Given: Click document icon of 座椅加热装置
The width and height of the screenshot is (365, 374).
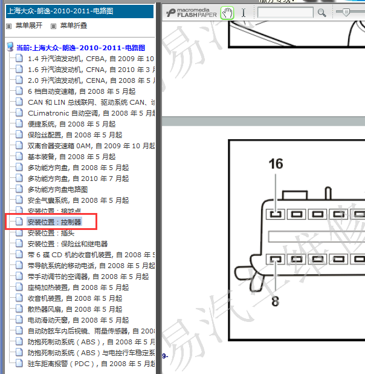Looking at the screenshot, I should 19,287.
